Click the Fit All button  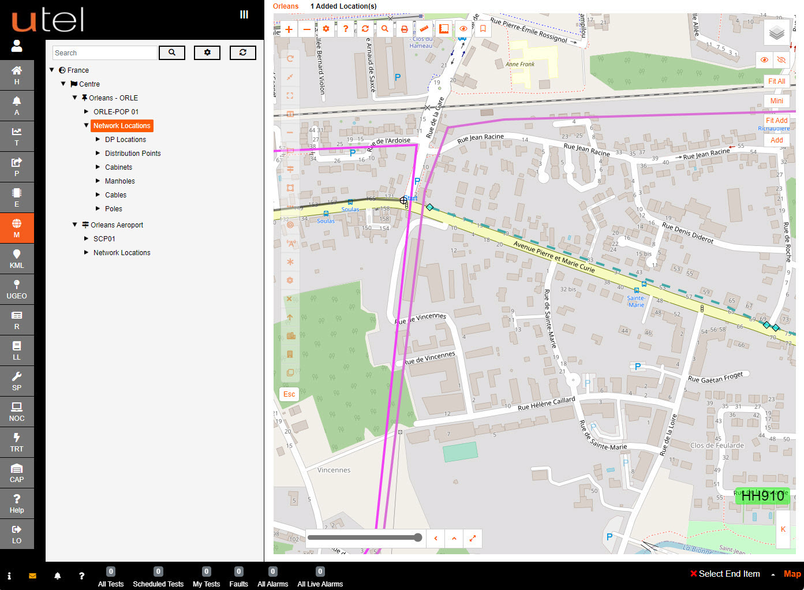(x=777, y=81)
